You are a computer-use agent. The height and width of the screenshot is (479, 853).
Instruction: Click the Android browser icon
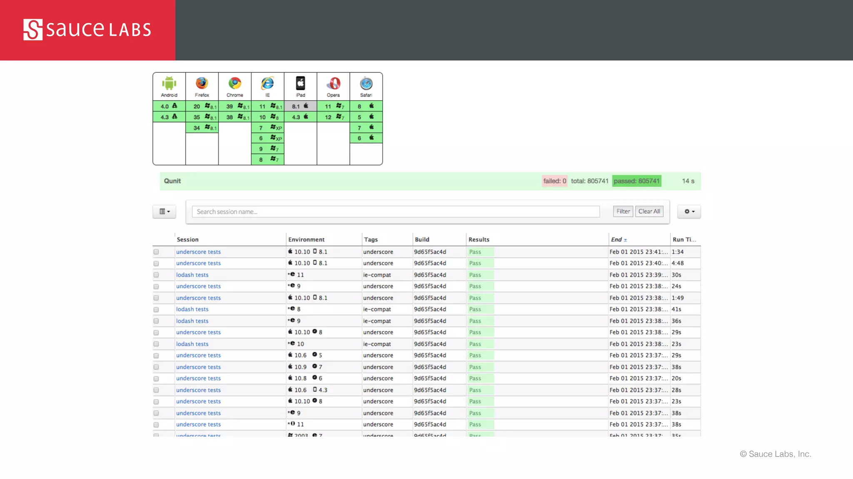(169, 84)
